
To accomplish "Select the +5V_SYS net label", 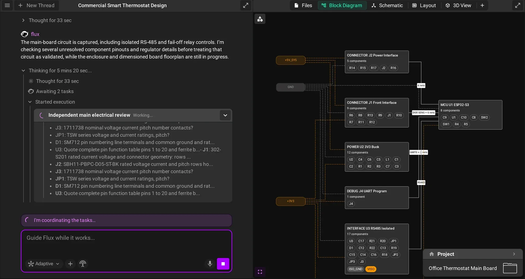I will [x=291, y=60].
